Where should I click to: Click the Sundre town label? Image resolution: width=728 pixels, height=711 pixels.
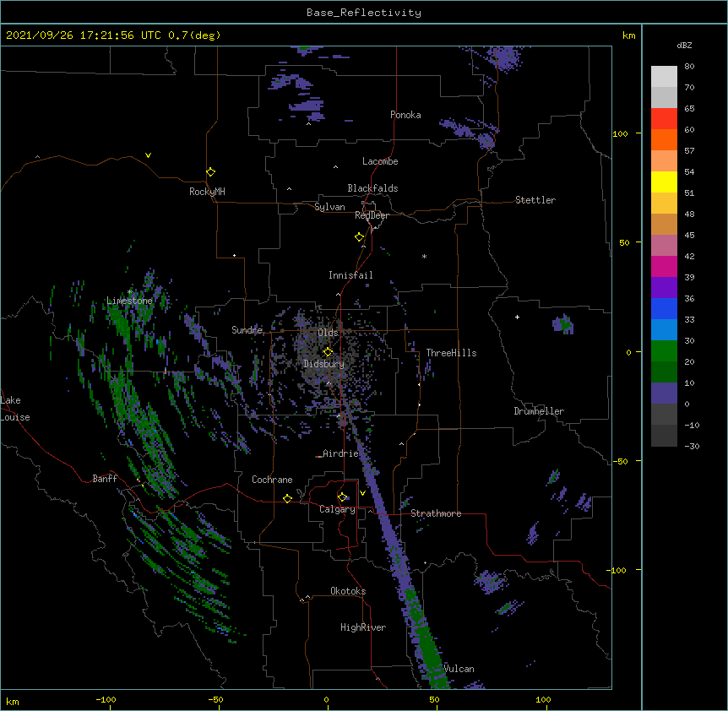[247, 330]
